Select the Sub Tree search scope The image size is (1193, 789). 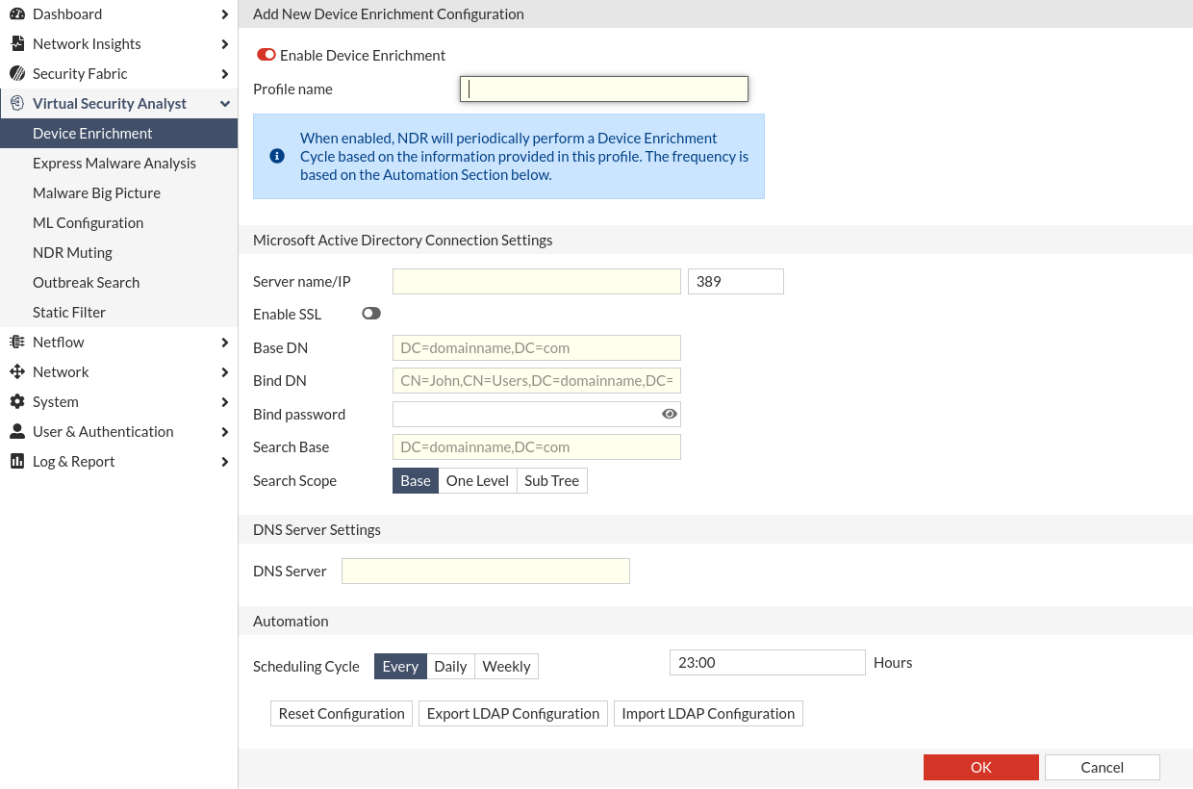[x=551, y=481]
